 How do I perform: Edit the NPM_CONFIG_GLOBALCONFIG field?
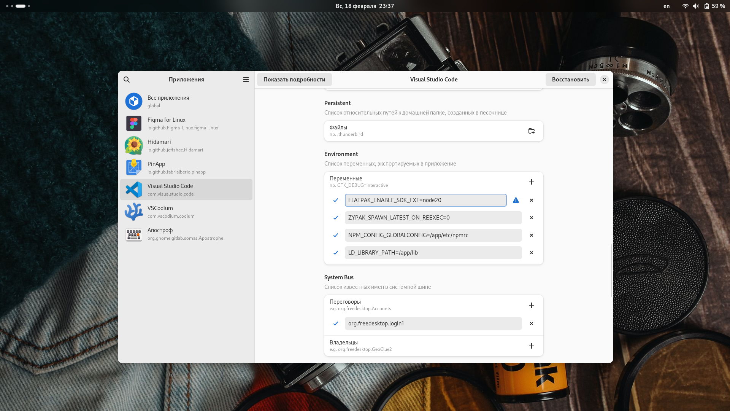point(433,235)
